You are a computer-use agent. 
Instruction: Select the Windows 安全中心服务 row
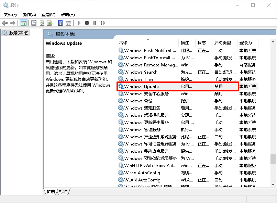point(188,93)
